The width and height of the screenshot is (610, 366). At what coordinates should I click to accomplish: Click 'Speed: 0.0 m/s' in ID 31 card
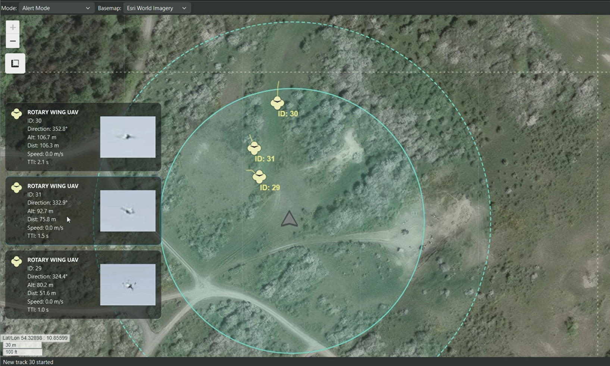pos(45,228)
